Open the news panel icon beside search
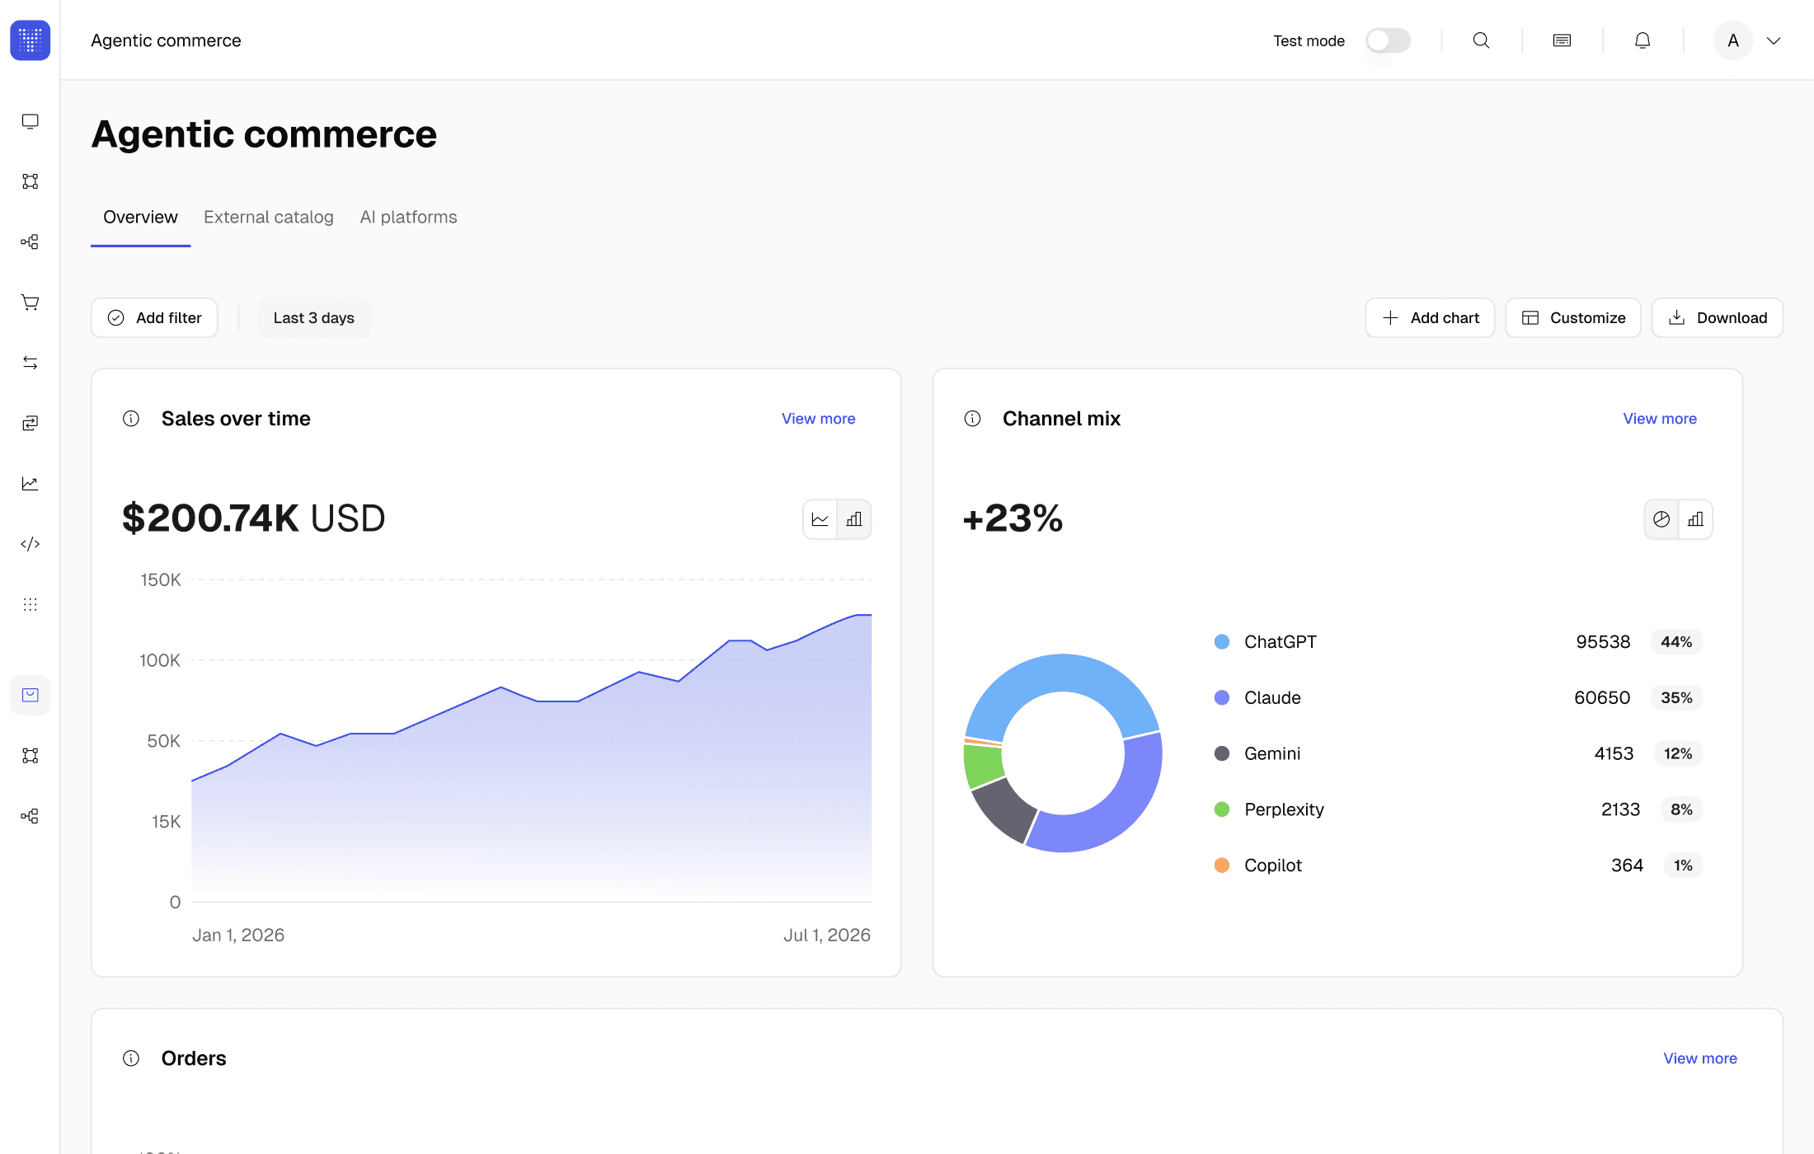The height and width of the screenshot is (1154, 1814). coord(1562,40)
